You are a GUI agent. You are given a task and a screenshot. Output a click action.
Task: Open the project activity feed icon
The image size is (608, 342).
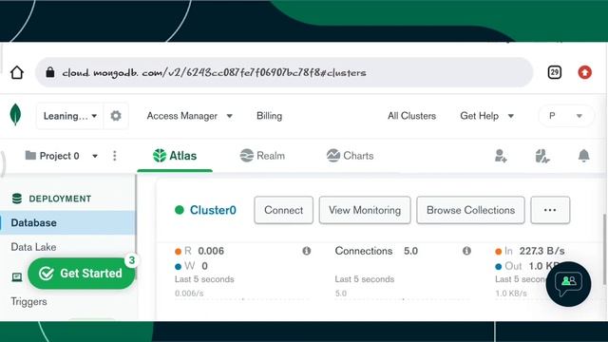coord(542,156)
